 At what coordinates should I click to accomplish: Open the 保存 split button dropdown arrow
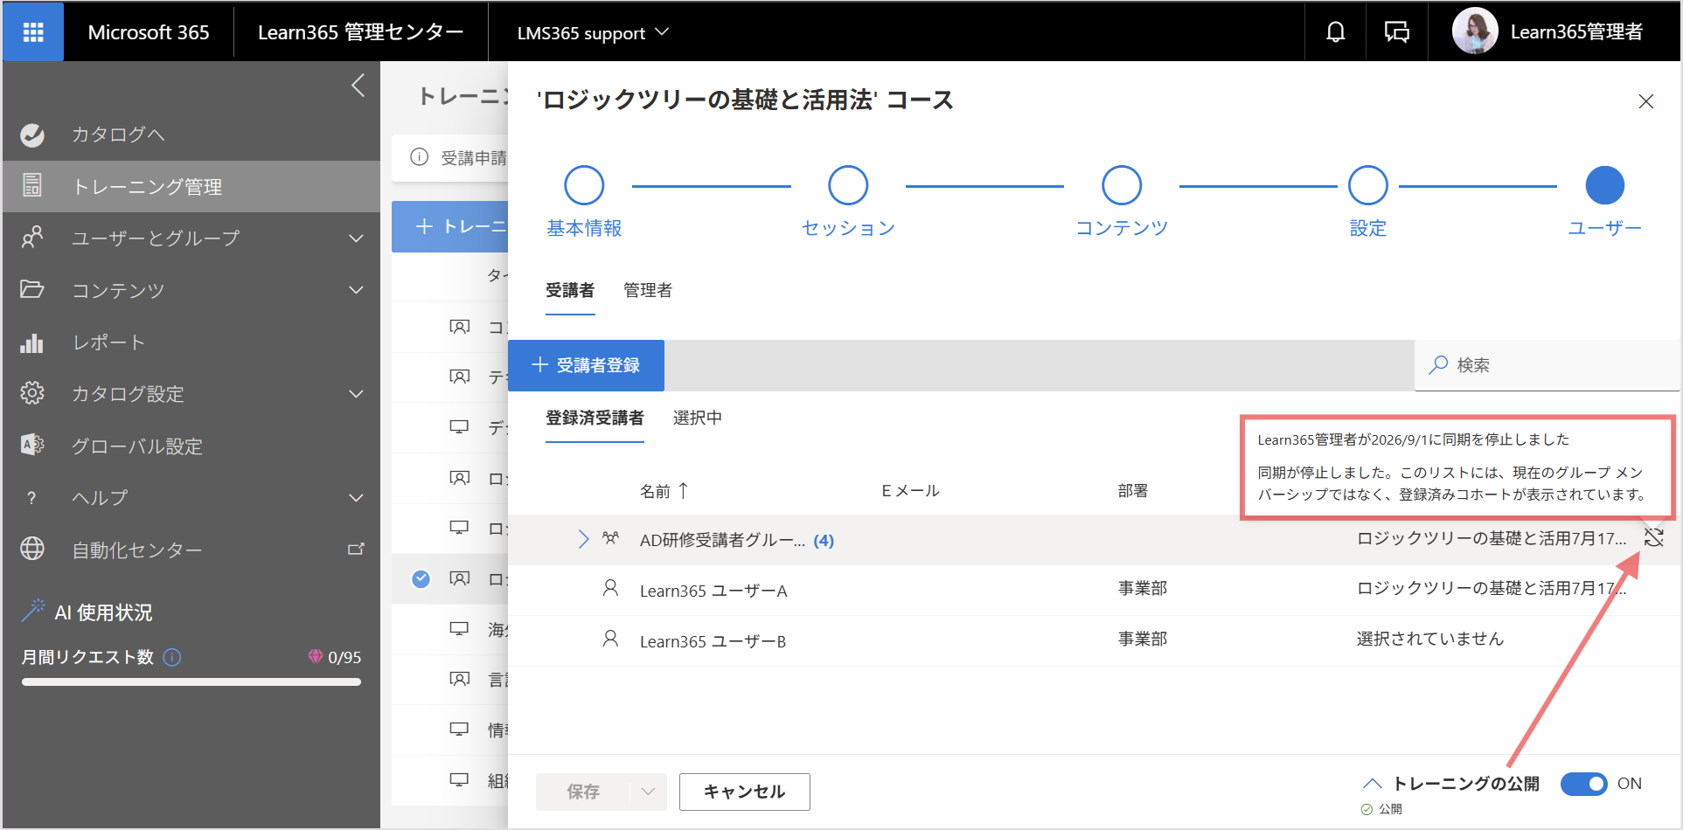coord(648,792)
